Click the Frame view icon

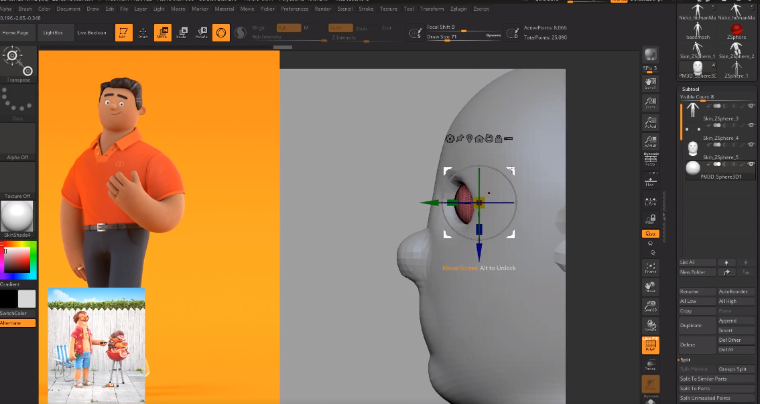pyautogui.click(x=650, y=268)
